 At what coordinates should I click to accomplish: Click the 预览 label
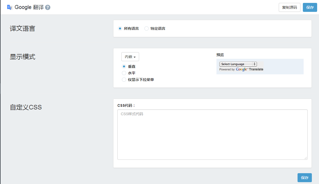click(x=220, y=55)
